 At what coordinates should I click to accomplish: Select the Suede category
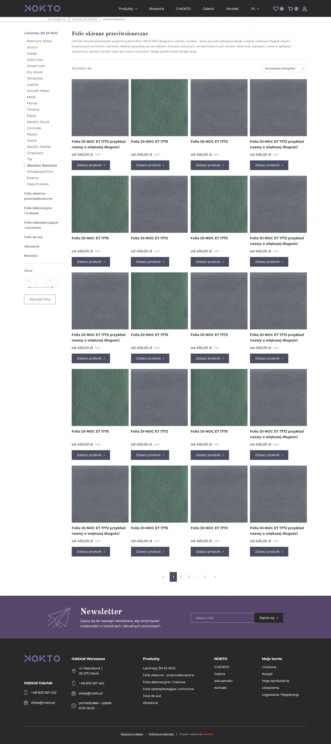pyautogui.click(x=32, y=53)
